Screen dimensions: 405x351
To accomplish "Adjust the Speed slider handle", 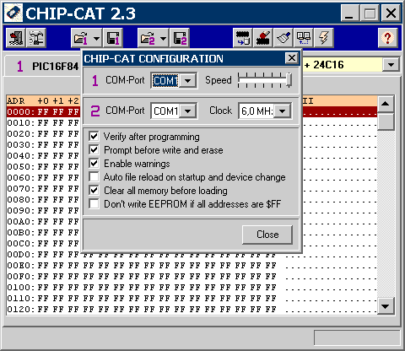I will click(289, 80).
